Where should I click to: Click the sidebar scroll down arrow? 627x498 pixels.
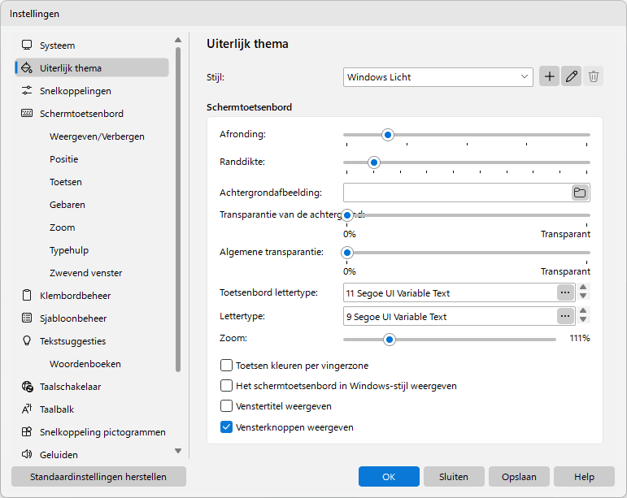(178, 451)
